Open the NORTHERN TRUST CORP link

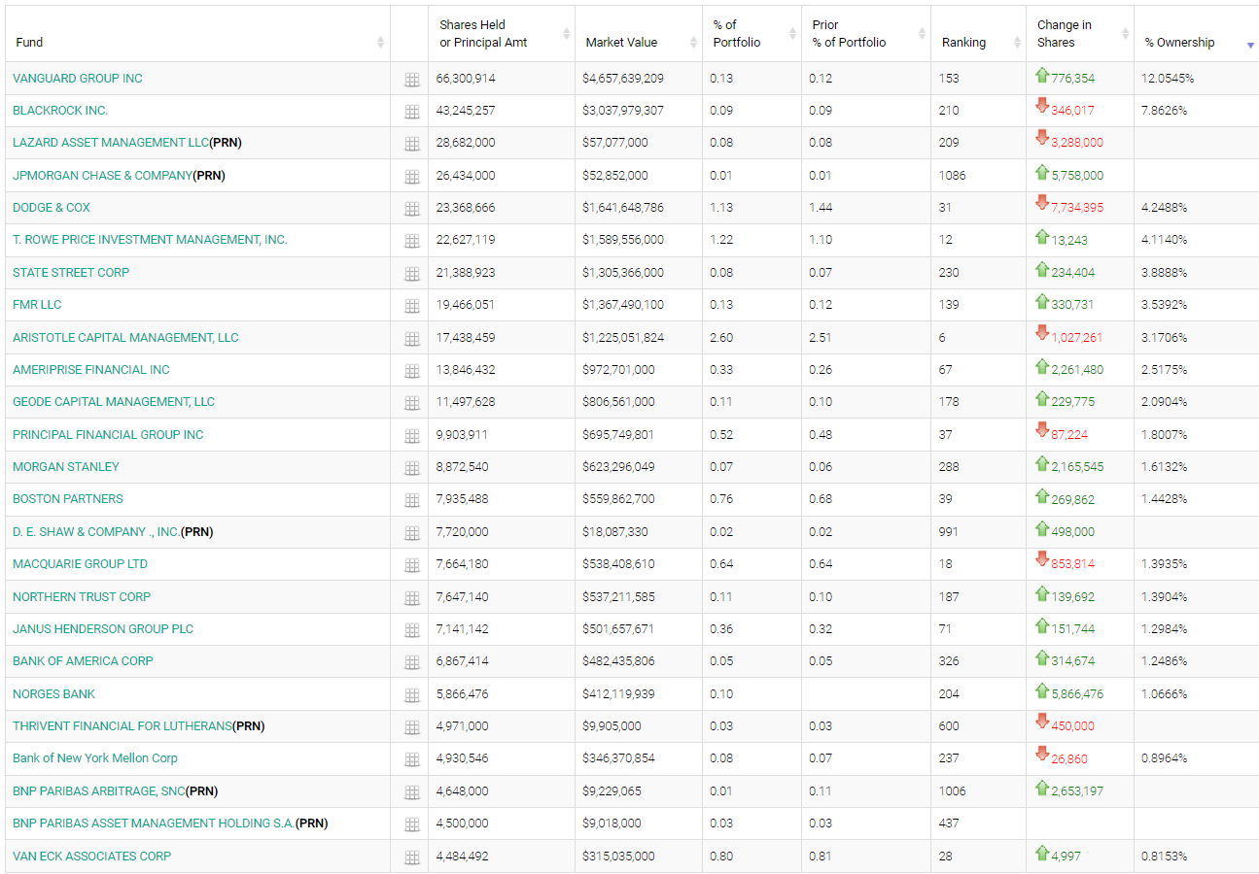(x=82, y=597)
